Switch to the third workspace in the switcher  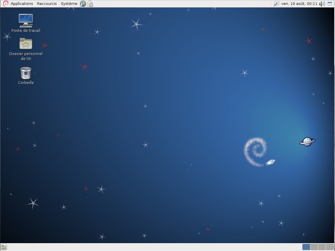click(322, 247)
